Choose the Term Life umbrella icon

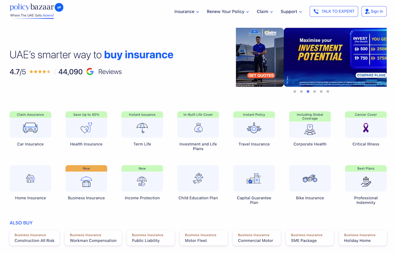[142, 128]
